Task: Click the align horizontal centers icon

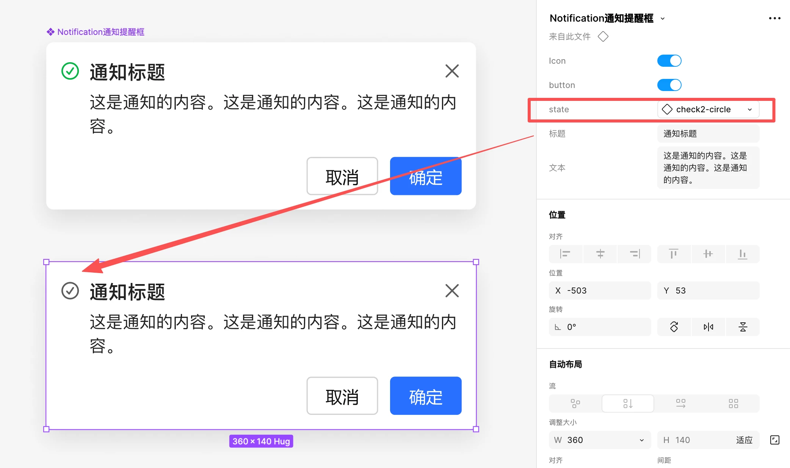Action: click(600, 254)
